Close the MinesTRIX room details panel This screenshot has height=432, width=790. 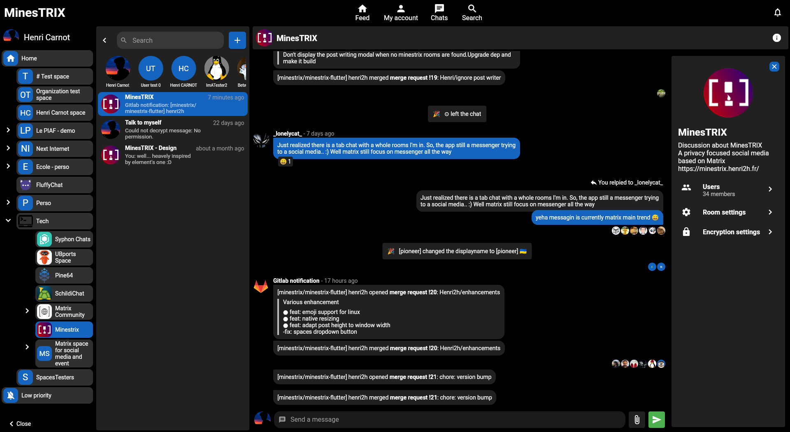coord(774,67)
